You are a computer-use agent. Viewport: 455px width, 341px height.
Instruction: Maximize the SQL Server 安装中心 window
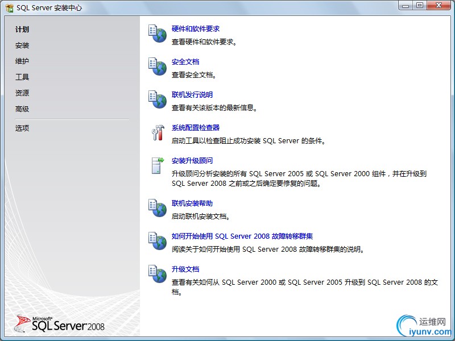[420, 6]
